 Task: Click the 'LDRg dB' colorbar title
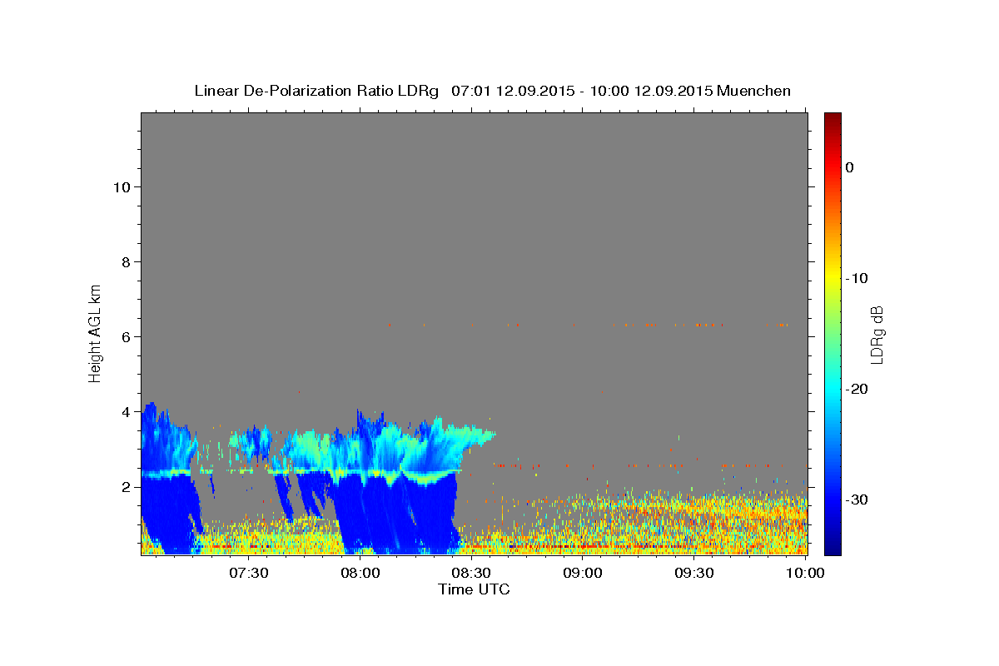tap(877, 335)
